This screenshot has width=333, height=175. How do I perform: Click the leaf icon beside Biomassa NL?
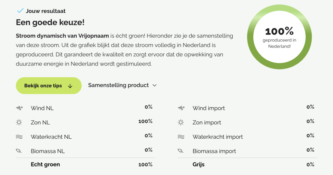[x=19, y=151]
